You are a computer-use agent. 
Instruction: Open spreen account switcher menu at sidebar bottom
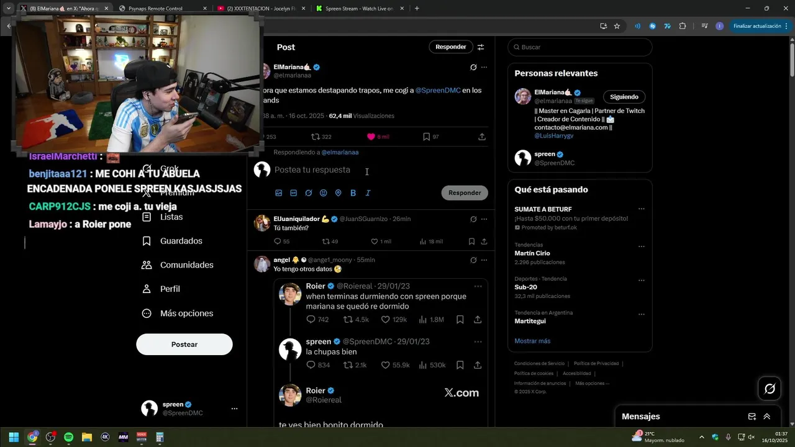tap(234, 409)
